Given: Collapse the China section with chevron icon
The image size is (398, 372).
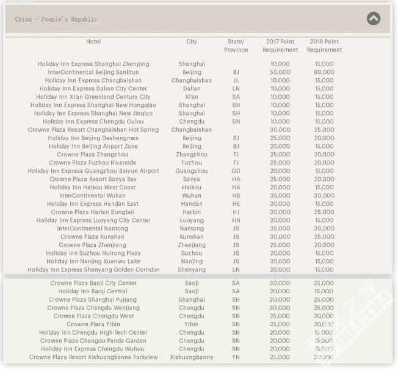Looking at the screenshot, I should [x=374, y=18].
